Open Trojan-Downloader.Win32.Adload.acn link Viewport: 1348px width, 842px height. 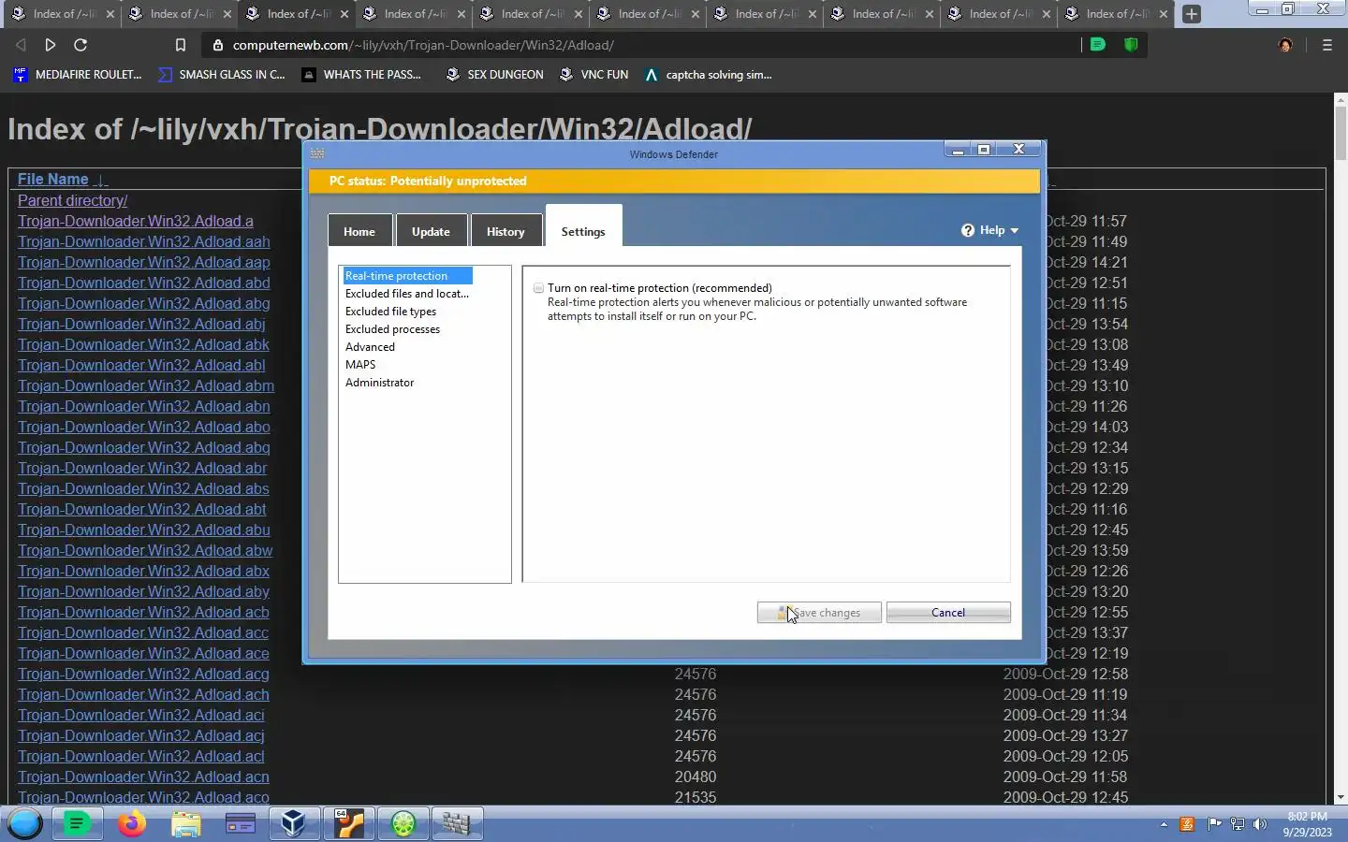point(143,777)
